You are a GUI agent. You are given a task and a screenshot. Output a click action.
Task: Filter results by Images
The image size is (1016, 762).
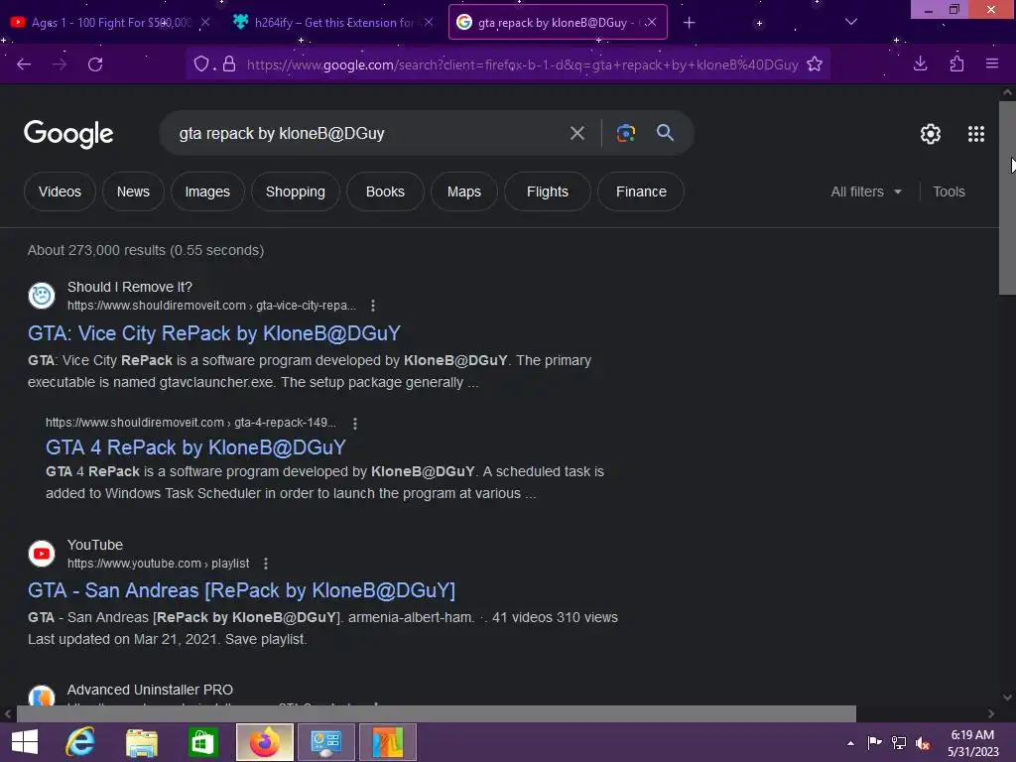tap(207, 191)
